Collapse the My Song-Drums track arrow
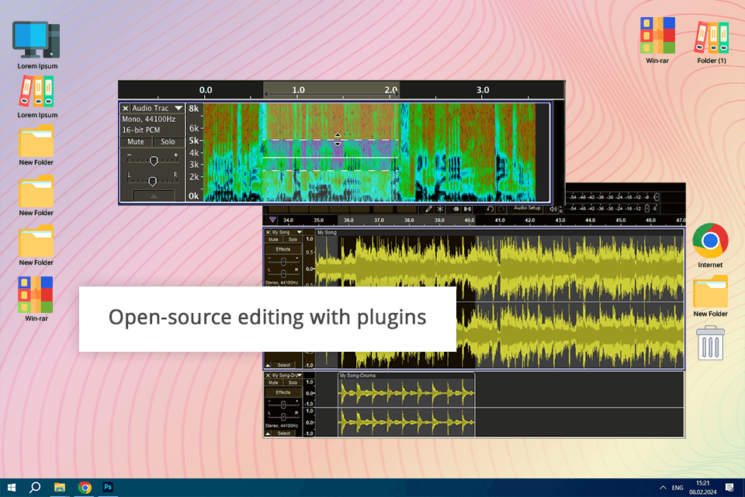The width and height of the screenshot is (745, 497). coord(268,433)
